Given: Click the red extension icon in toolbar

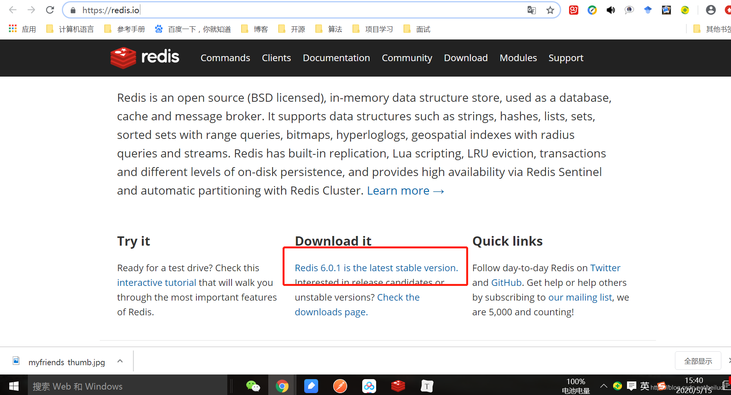Looking at the screenshot, I should point(574,10).
